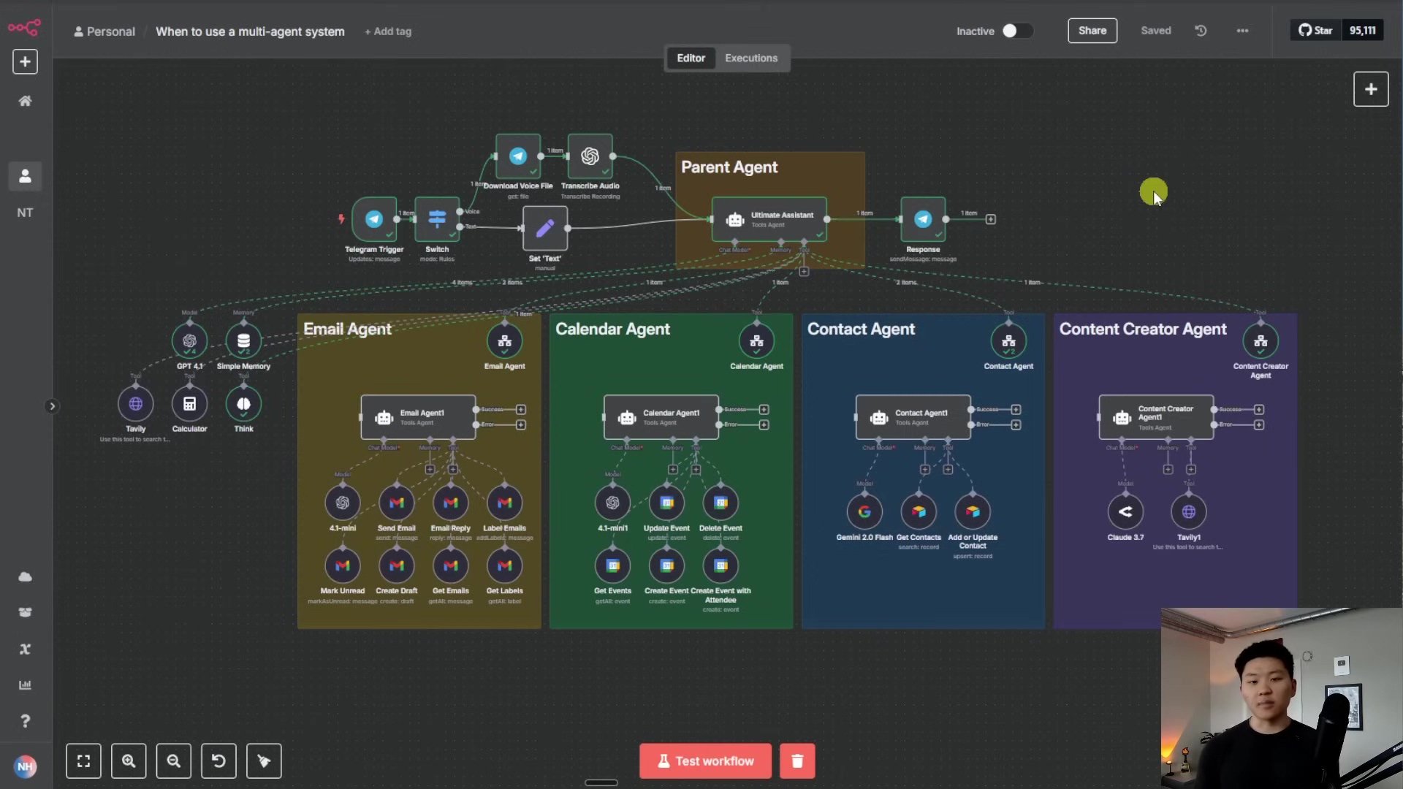Click the Claude 3.7 model node
1403x789 pixels.
pyautogui.click(x=1125, y=512)
